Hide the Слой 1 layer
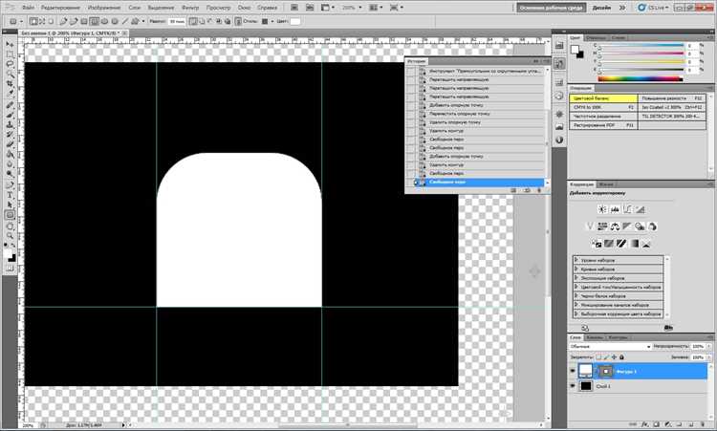The height and width of the screenshot is (431, 717). [x=573, y=386]
